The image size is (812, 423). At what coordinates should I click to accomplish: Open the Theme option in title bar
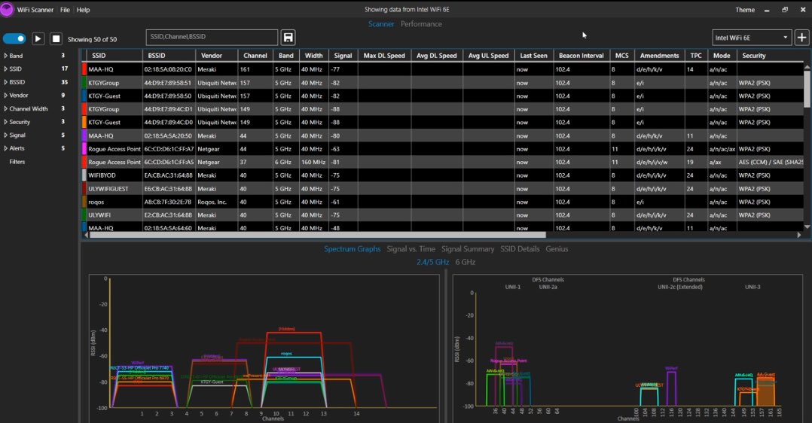[x=745, y=10]
